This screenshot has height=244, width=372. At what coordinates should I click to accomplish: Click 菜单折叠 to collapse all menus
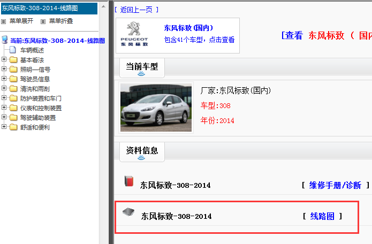point(61,21)
